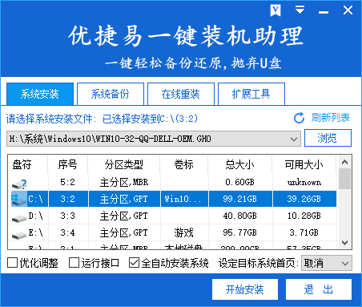This screenshot has height=307, width=362.
Task: Select the row with 序号 5:2
Action: (x=67, y=182)
